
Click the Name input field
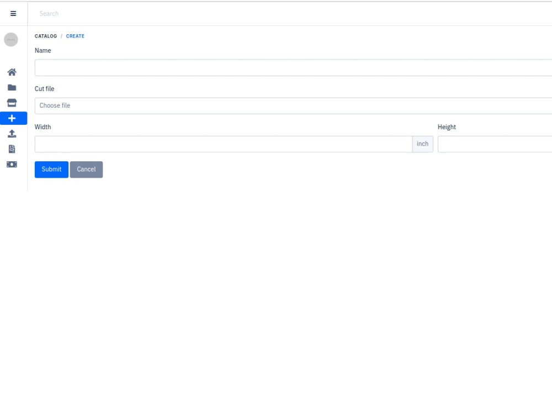221,67
